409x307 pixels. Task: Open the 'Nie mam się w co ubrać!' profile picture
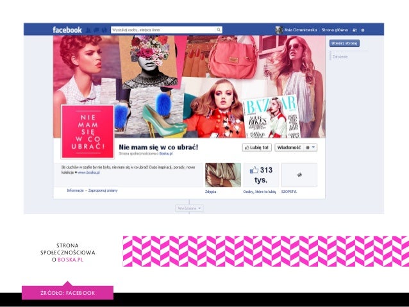tap(88, 131)
